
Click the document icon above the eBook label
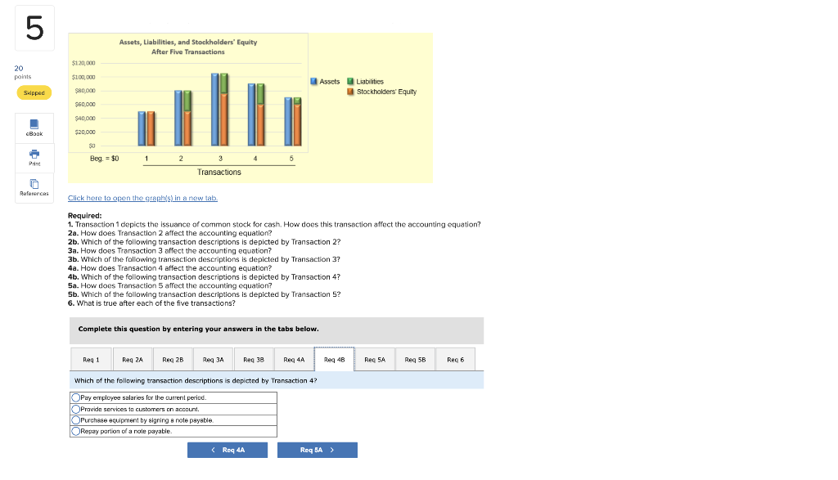[x=34, y=123]
